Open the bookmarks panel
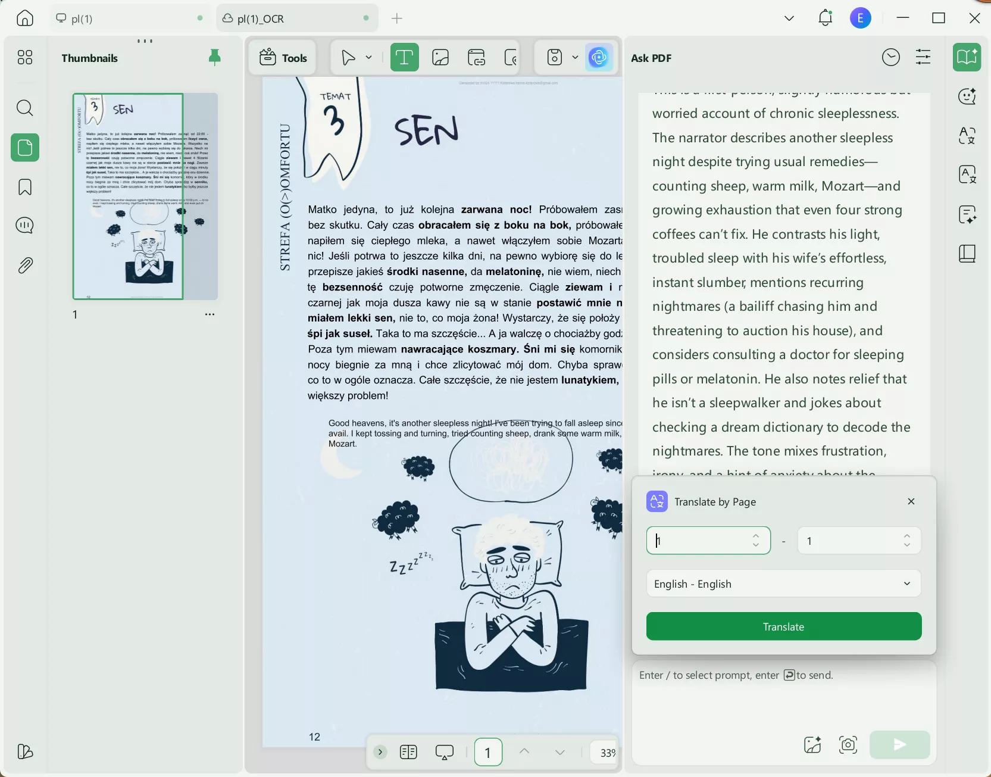 [x=24, y=187]
